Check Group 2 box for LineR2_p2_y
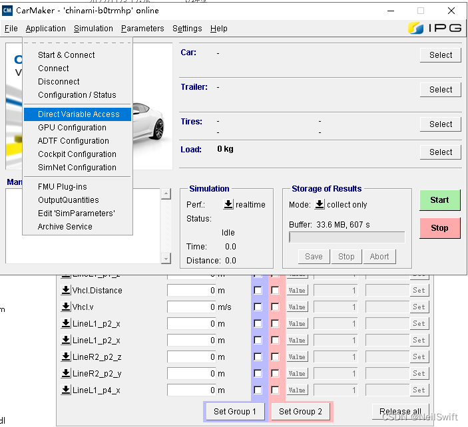The image size is (468, 427). coord(275,373)
